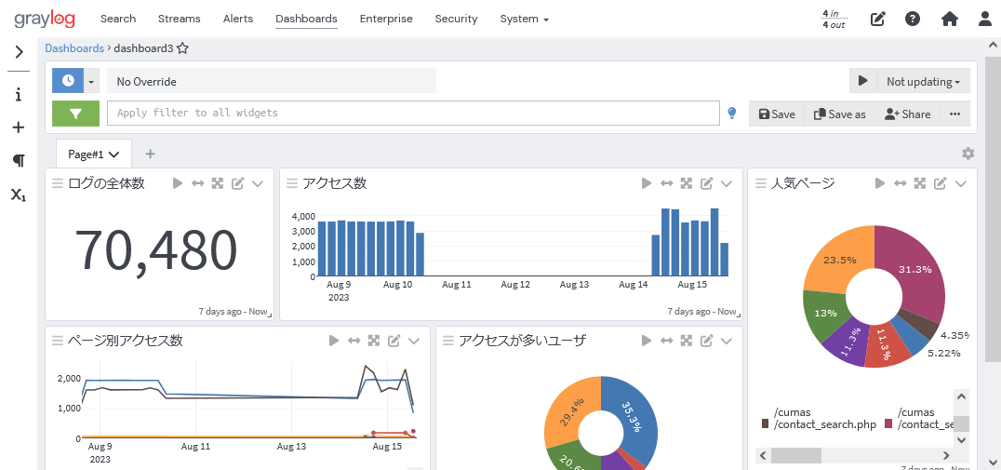Favorite dashboard3 with the star icon
Screen dimensions: 1001x470
point(183,48)
